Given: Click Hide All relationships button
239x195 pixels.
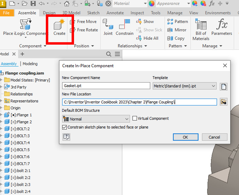Looking at the screenshot, I should (147, 38).
